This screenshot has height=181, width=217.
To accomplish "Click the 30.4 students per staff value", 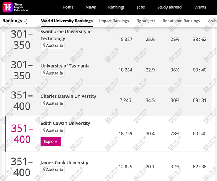I will point(150,133).
